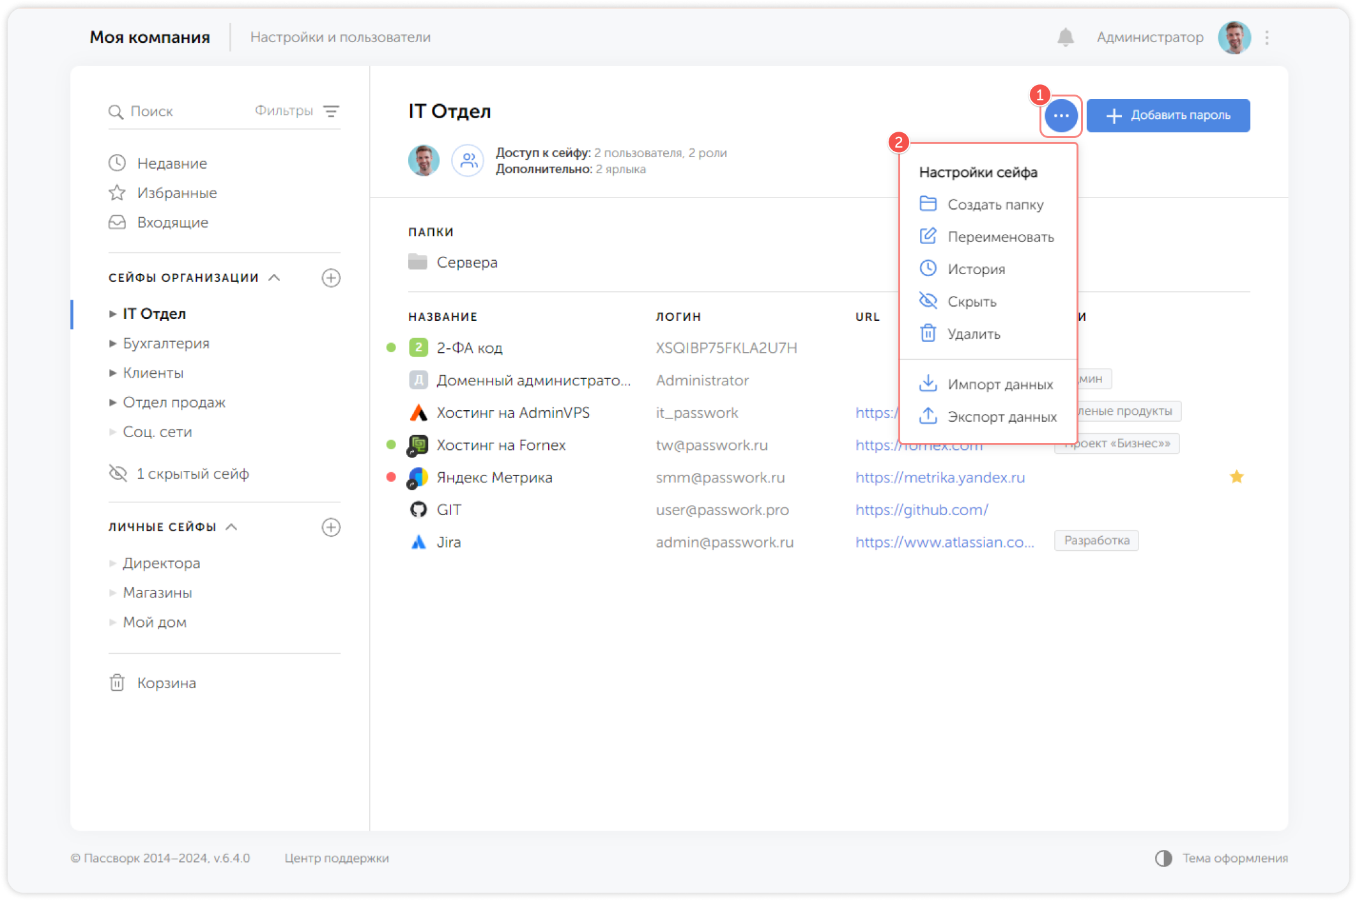The height and width of the screenshot is (901, 1357).
Task: Add a new personal vault with plus icon
Action: tap(331, 527)
